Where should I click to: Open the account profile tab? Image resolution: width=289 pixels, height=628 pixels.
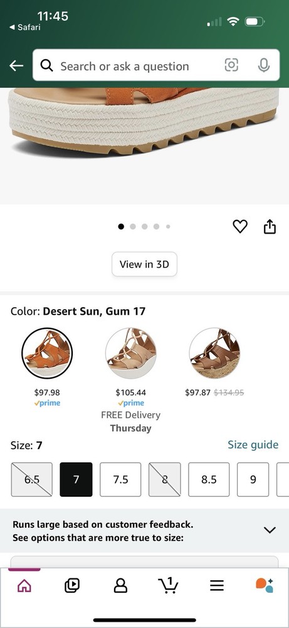[120, 586]
